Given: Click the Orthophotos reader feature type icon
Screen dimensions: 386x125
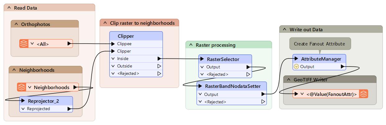Looking at the screenshot, I should 24,44.
